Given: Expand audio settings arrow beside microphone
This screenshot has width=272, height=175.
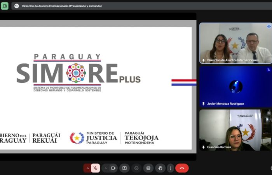Looking at the screenshot, I should [87, 168].
